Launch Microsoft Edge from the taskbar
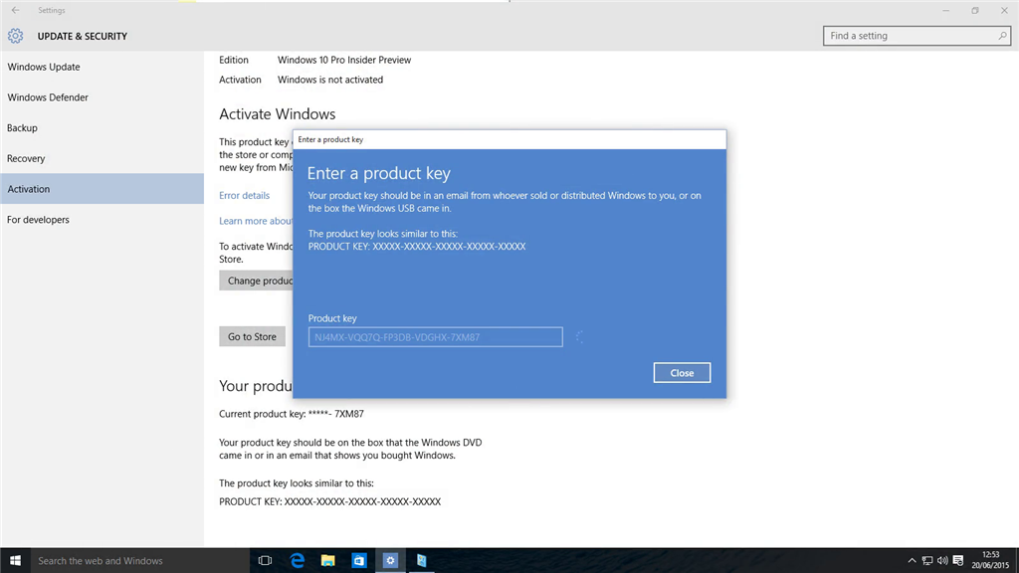 [x=297, y=560]
